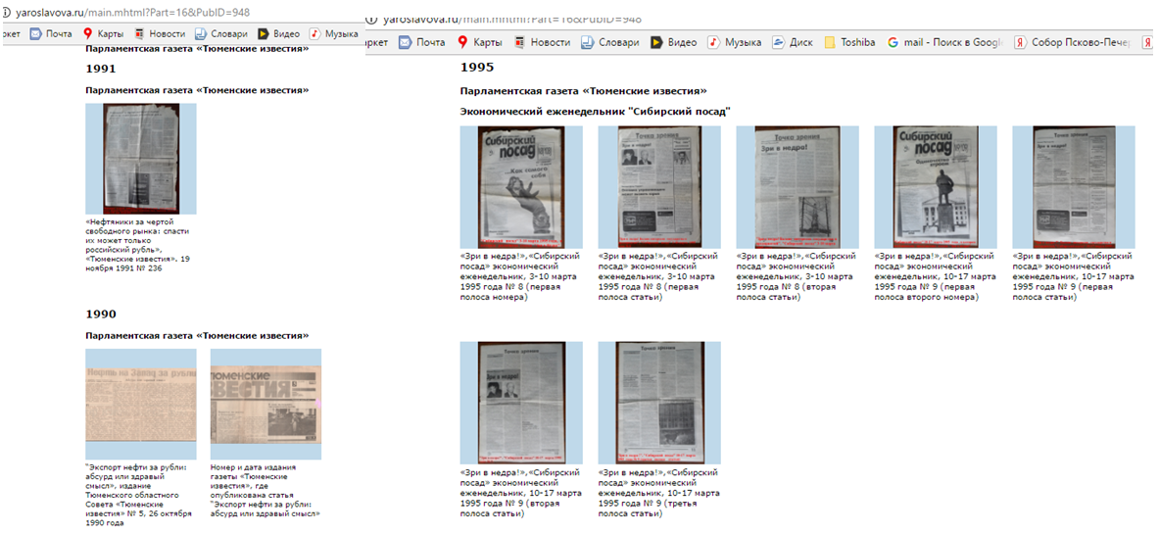This screenshot has width=1159, height=534.
Task: Click the '1990' year heading
Action: [101, 315]
